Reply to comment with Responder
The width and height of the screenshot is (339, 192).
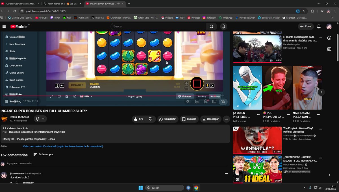coord(28,183)
